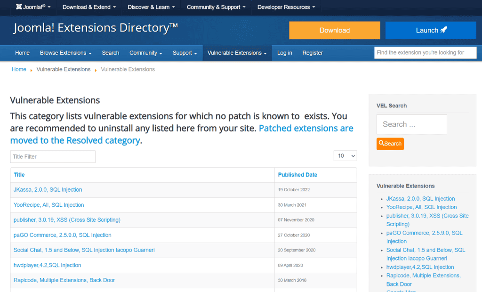Sort table by Title column
The height and width of the screenshot is (292, 482).
(x=19, y=175)
